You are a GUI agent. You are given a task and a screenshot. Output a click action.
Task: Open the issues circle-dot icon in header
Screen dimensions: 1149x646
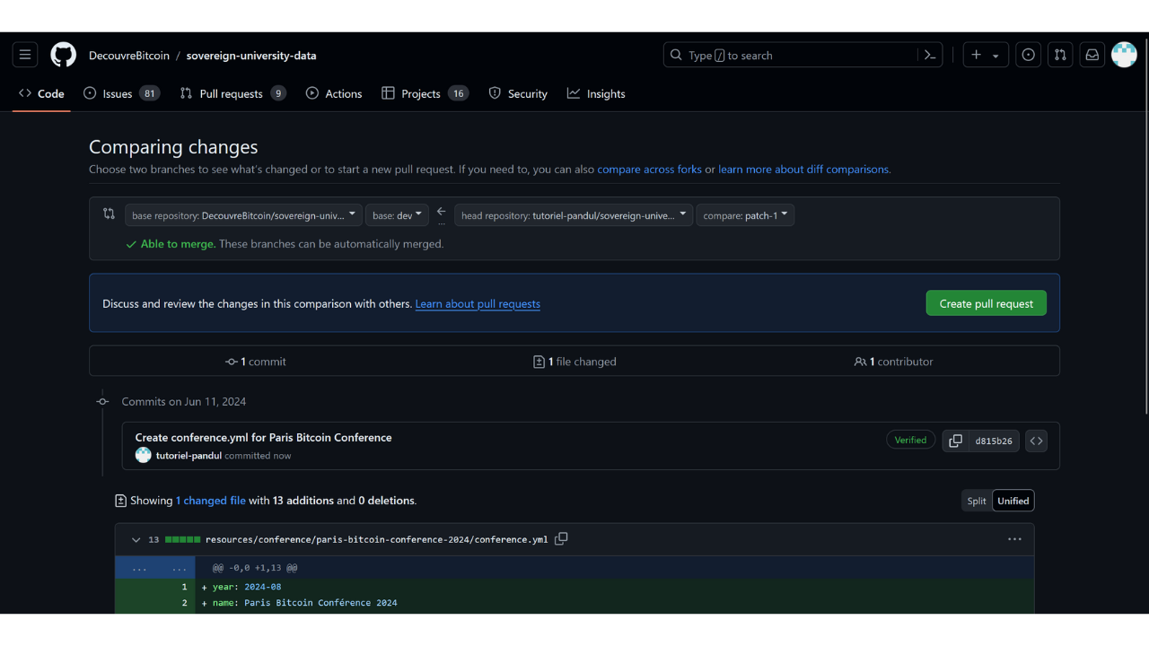(1029, 55)
